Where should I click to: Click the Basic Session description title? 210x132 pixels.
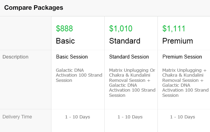click(x=72, y=57)
